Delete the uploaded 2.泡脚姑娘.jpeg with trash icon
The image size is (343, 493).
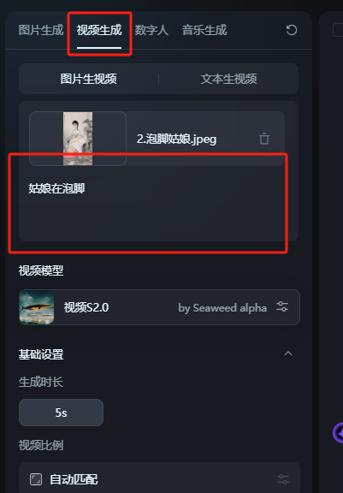point(264,139)
